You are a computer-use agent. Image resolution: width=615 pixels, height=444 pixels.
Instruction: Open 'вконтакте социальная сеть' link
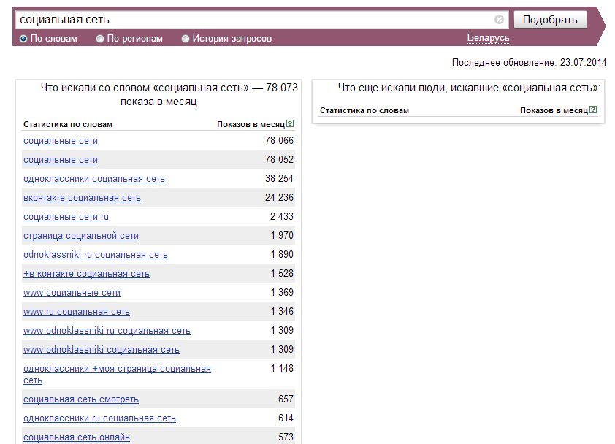82,198
